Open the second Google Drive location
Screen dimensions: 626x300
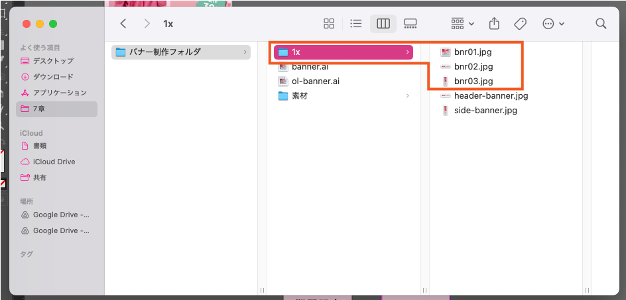point(56,230)
